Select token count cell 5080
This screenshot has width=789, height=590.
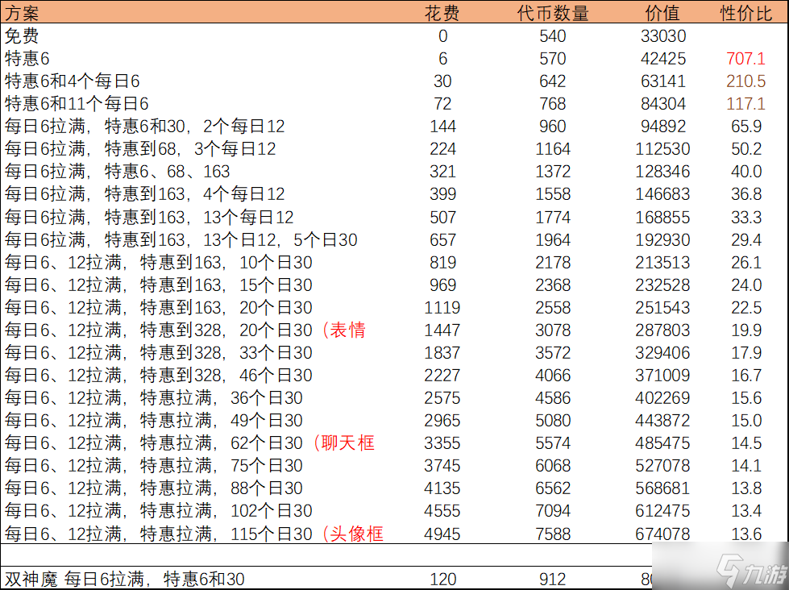pos(553,421)
